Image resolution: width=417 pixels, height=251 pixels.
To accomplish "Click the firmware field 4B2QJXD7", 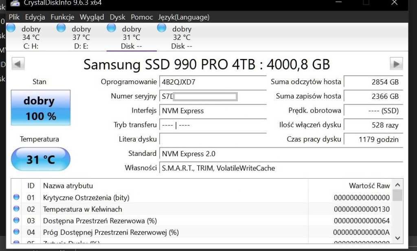I will point(213,82).
